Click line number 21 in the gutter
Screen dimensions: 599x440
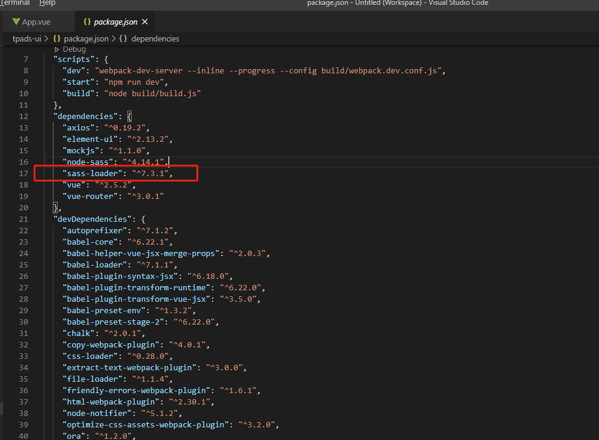pyautogui.click(x=23, y=219)
